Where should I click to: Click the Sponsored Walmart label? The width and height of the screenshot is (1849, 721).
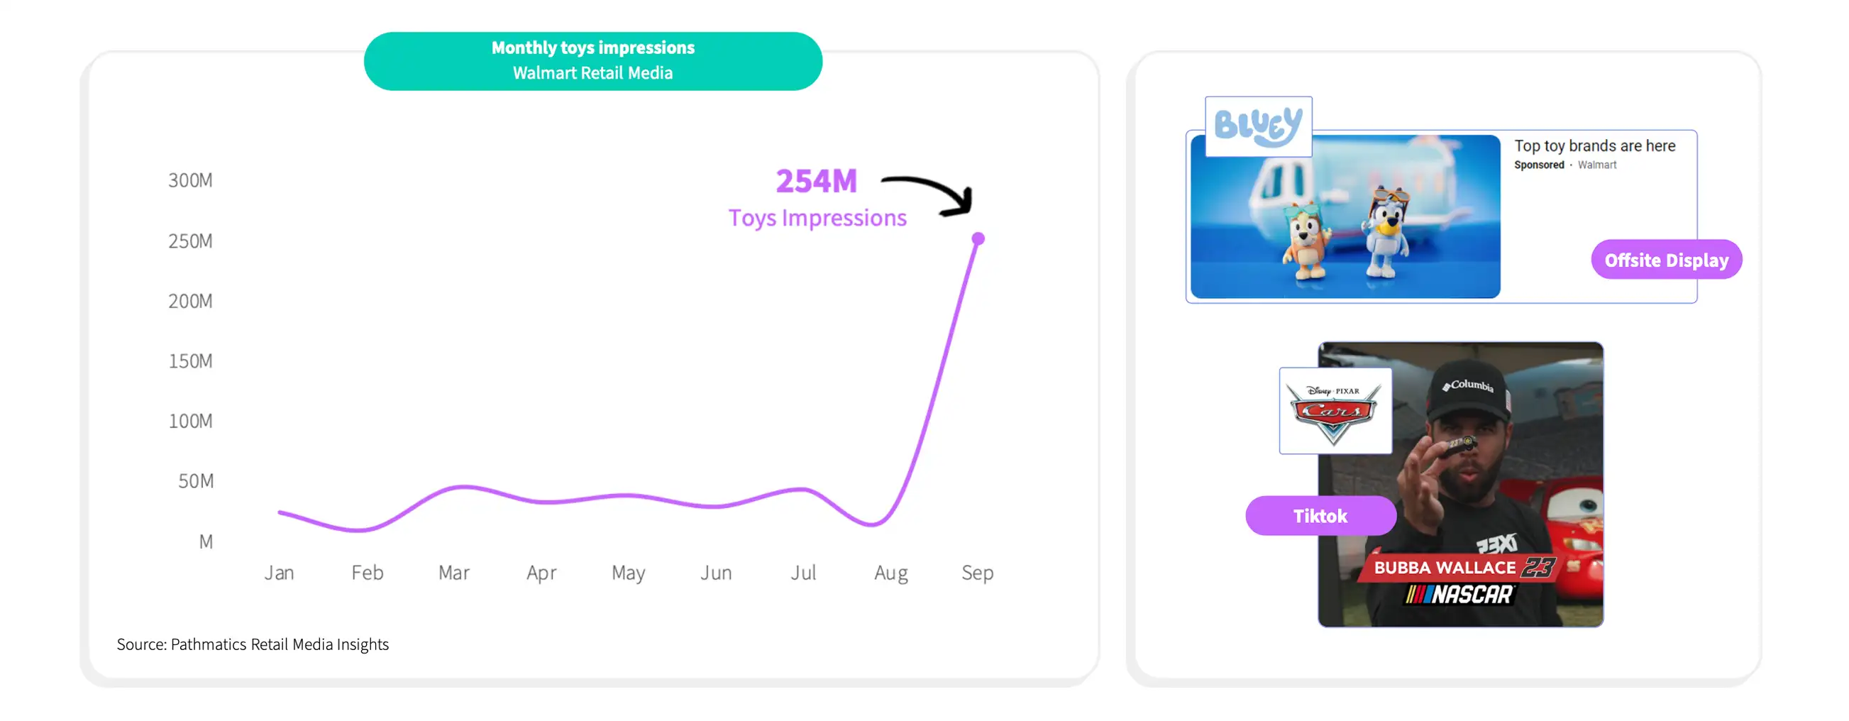click(1564, 165)
